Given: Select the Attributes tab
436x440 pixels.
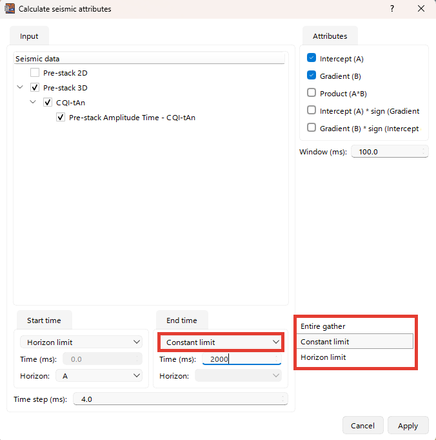Looking at the screenshot, I should click(x=330, y=36).
